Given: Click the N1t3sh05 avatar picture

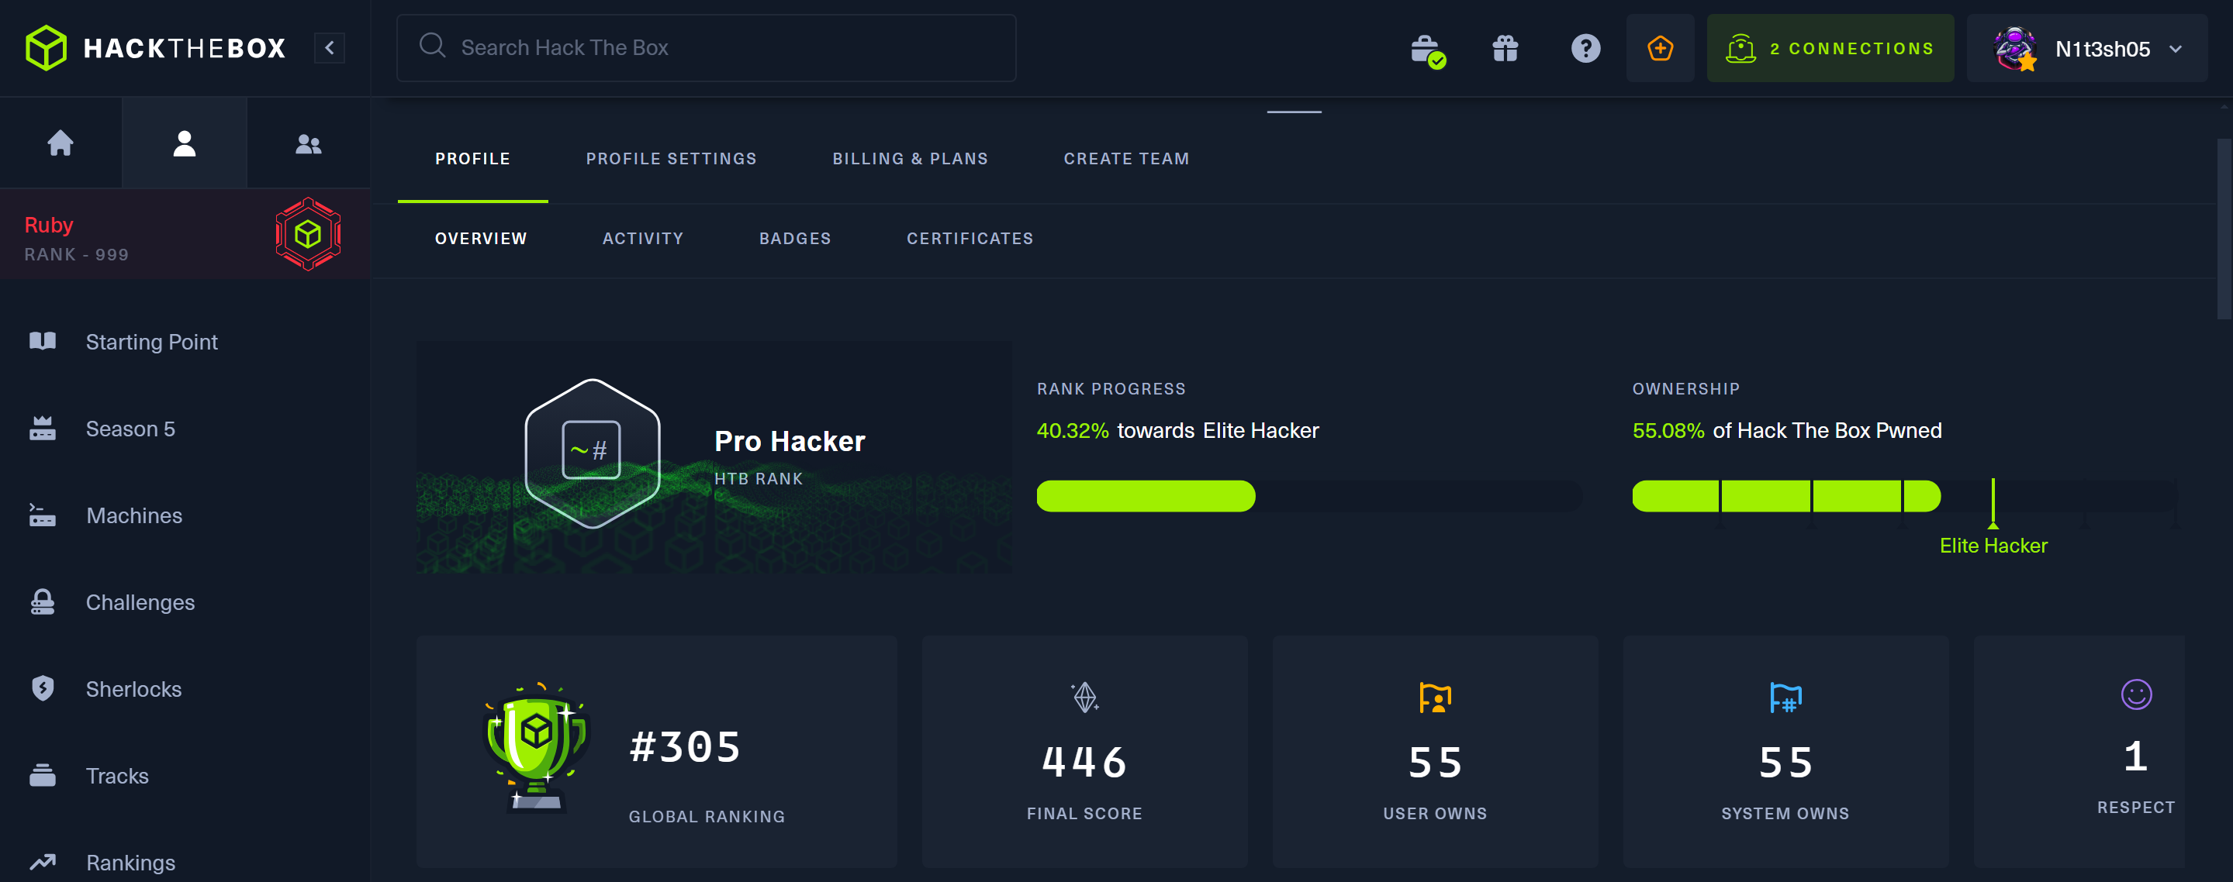Looking at the screenshot, I should [x=2014, y=49].
